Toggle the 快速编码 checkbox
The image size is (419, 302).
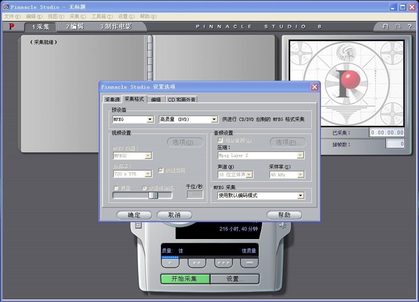click(161, 170)
